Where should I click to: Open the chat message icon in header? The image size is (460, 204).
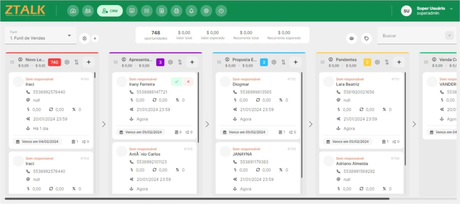(132, 11)
